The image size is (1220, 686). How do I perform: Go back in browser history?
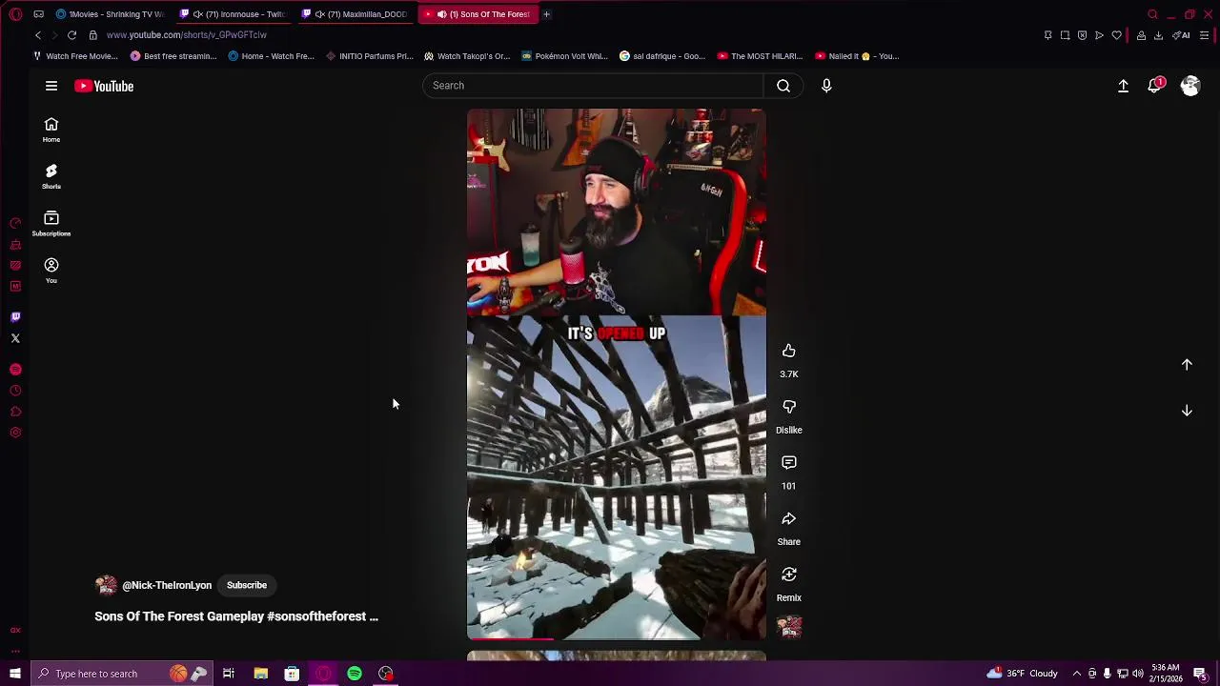[38, 35]
